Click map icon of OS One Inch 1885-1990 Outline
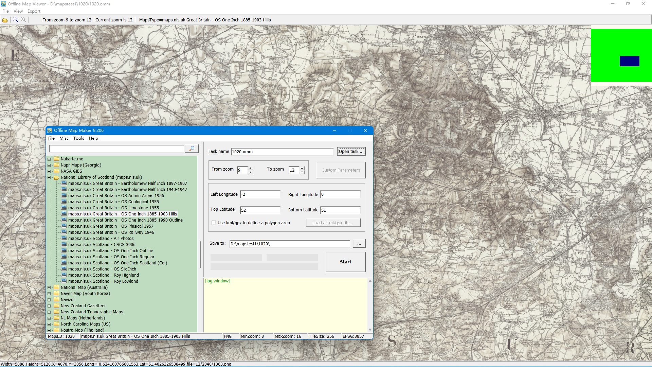 coord(64,220)
